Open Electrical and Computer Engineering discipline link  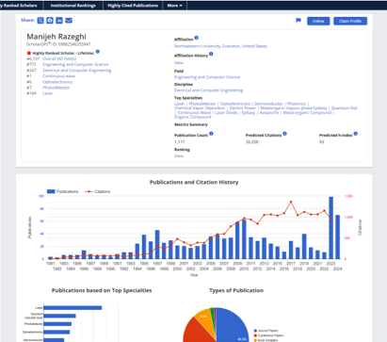pos(208,90)
